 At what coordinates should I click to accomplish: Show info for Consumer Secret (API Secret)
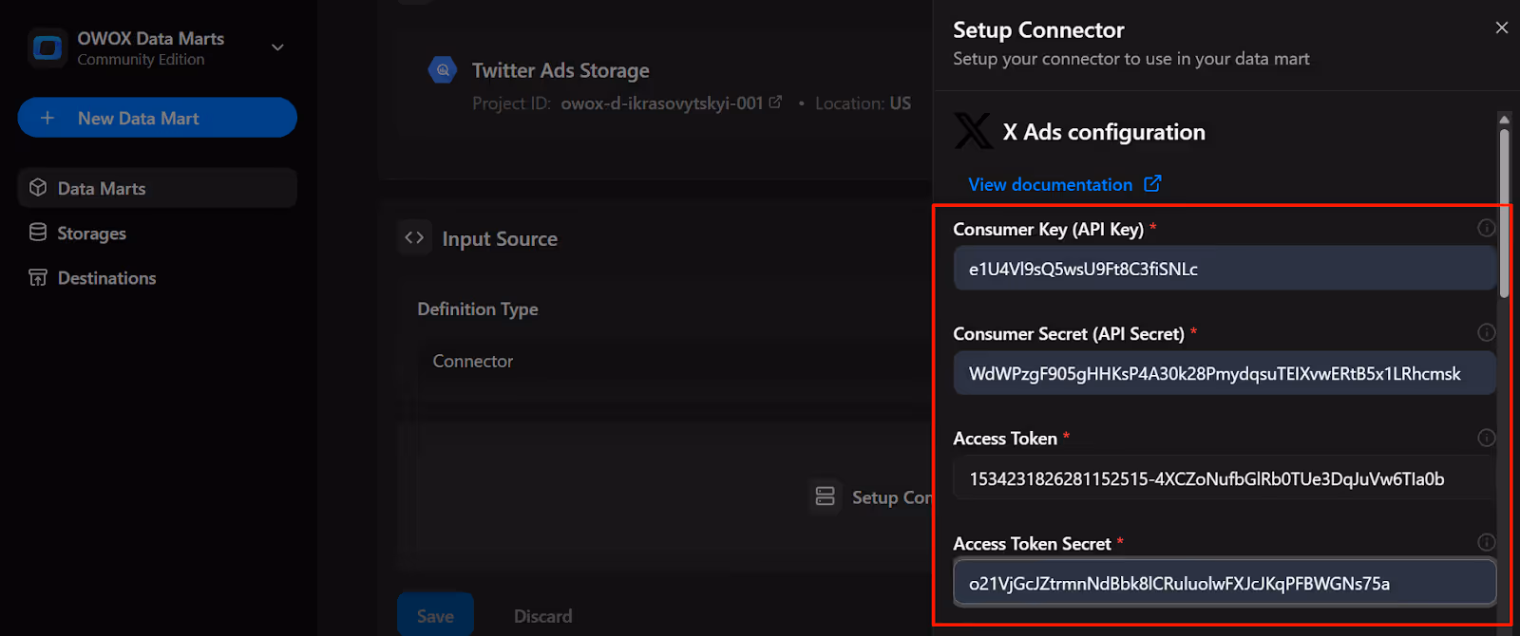click(x=1487, y=332)
